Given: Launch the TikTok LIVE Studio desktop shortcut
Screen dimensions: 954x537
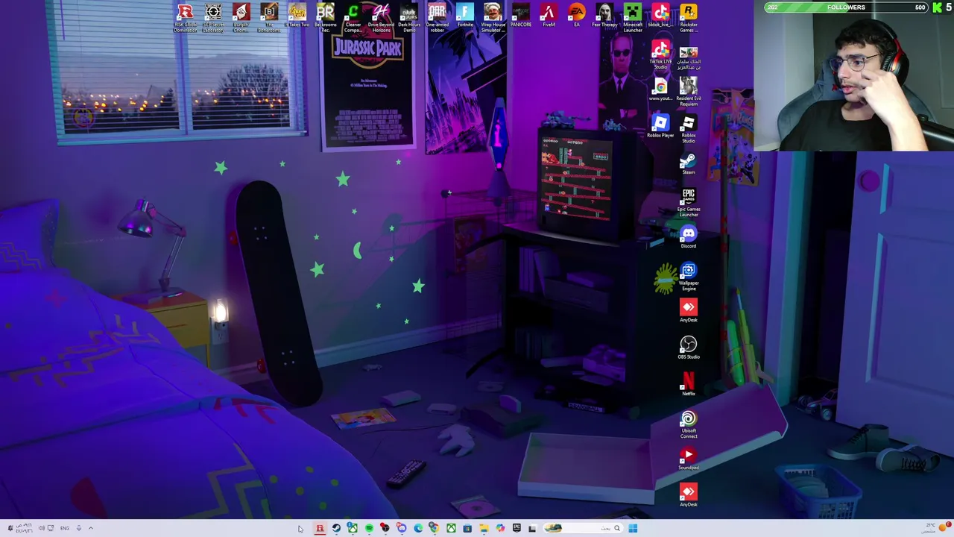Looking at the screenshot, I should click(660, 56).
